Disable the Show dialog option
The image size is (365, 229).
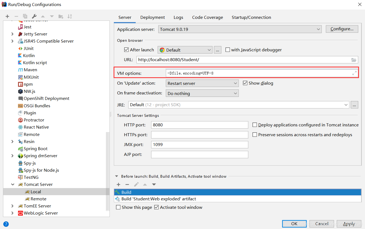point(245,83)
